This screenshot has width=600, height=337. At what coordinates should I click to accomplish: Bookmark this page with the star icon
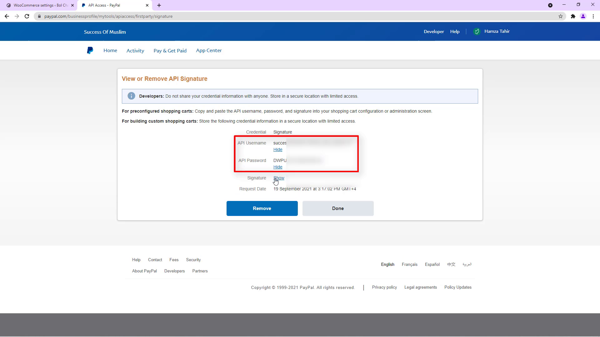click(561, 16)
